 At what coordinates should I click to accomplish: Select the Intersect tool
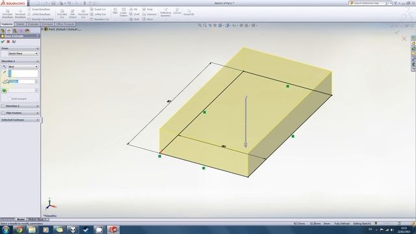pos(149,14)
